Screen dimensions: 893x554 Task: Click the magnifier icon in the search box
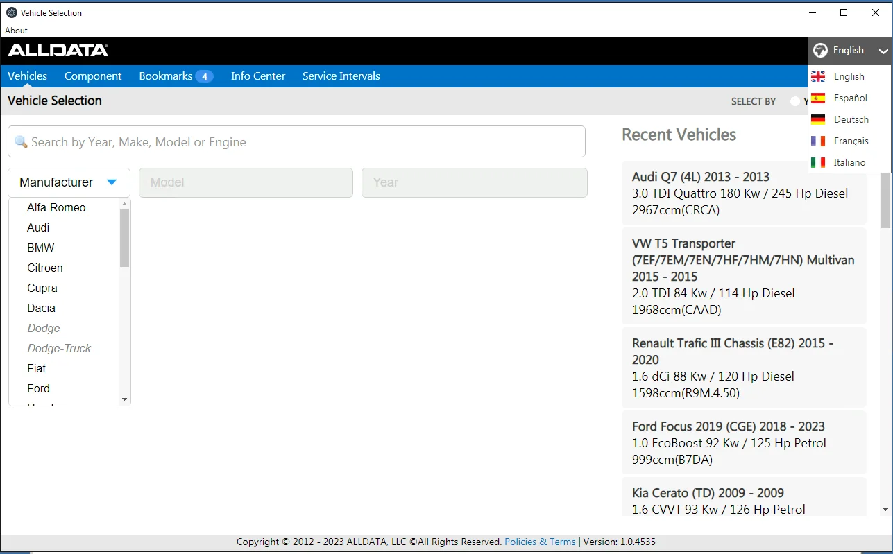pos(21,142)
